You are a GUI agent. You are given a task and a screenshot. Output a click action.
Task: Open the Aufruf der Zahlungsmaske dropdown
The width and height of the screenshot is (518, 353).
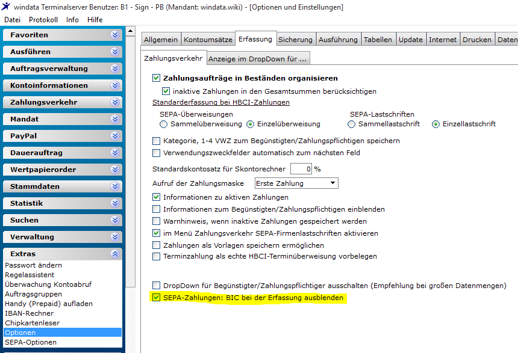[296, 183]
